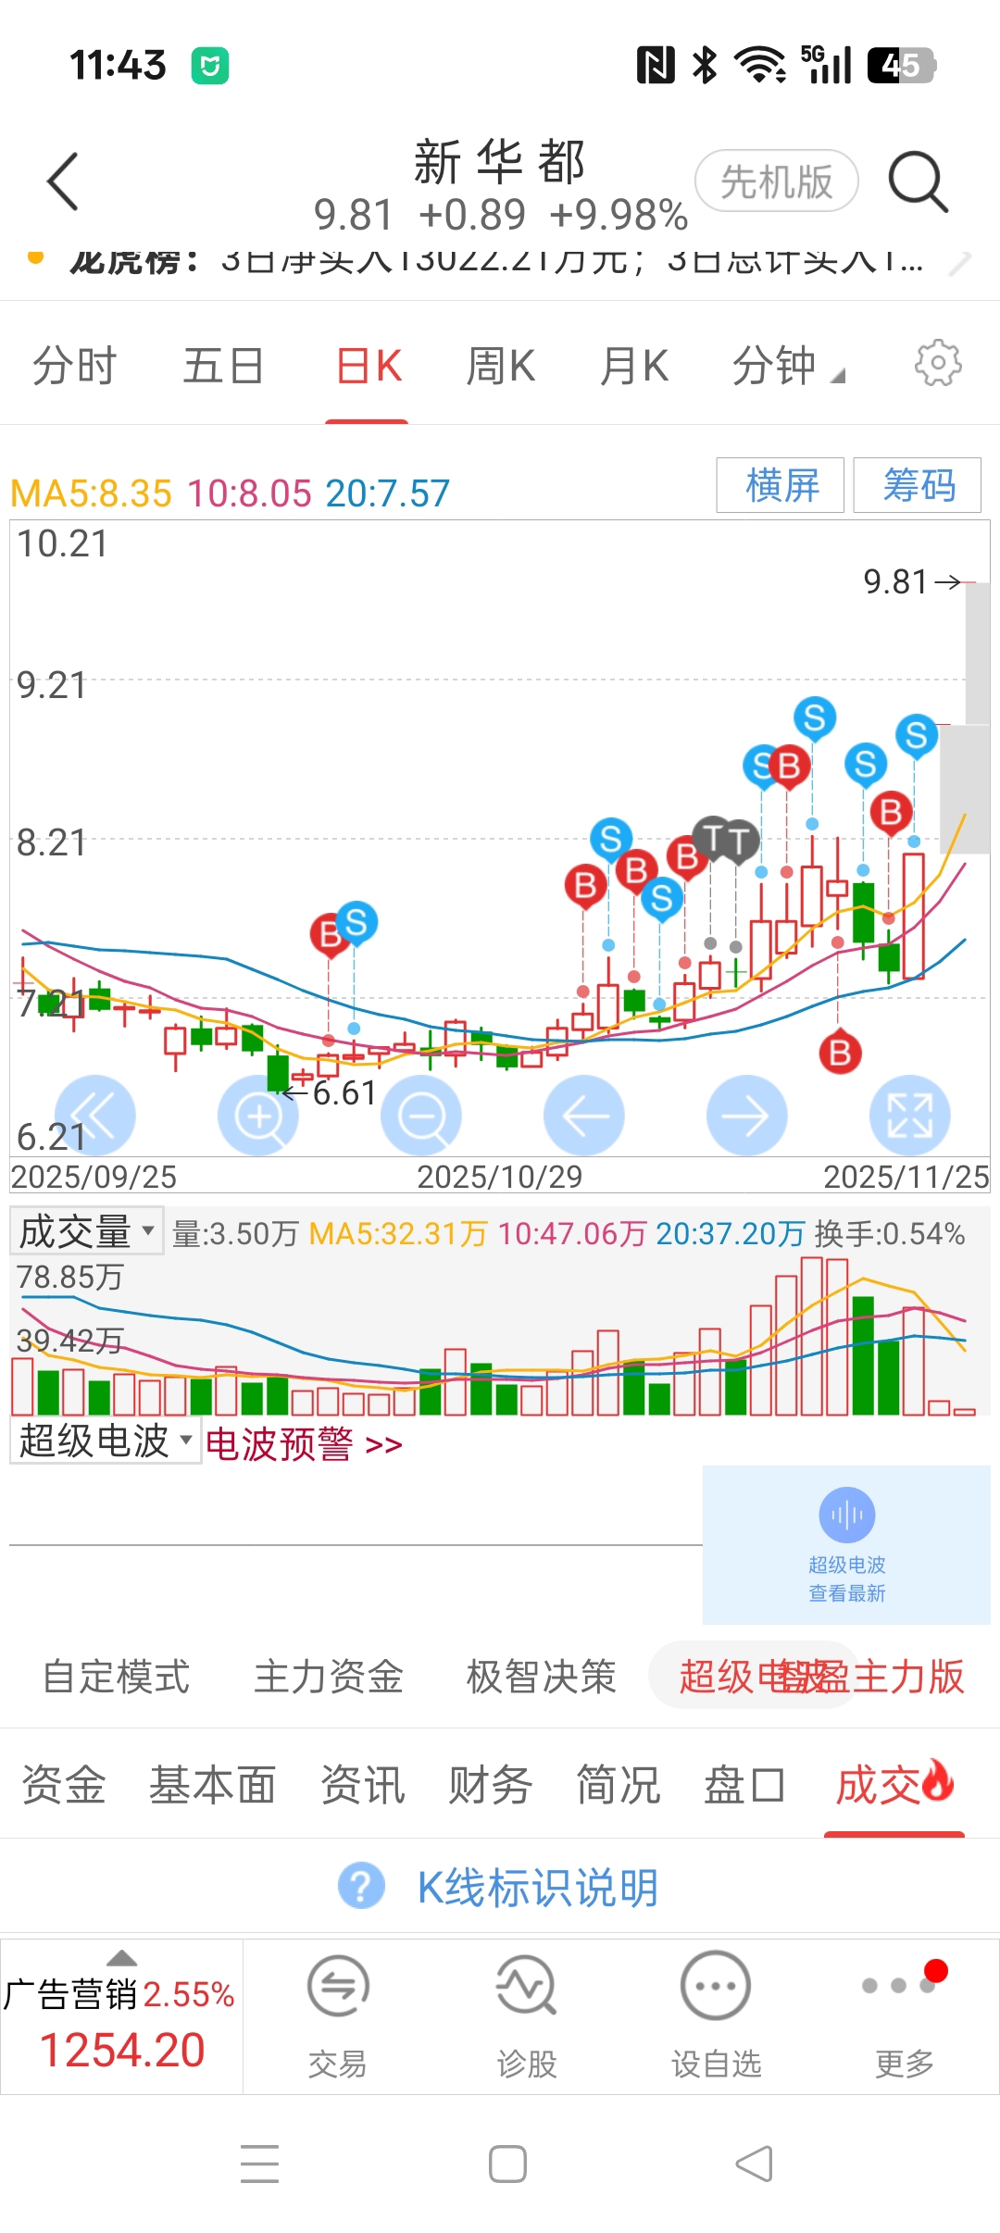Viewport: 1000px width, 2233px height.
Task: Switch to 分时 tab
Action: pyautogui.click(x=74, y=366)
